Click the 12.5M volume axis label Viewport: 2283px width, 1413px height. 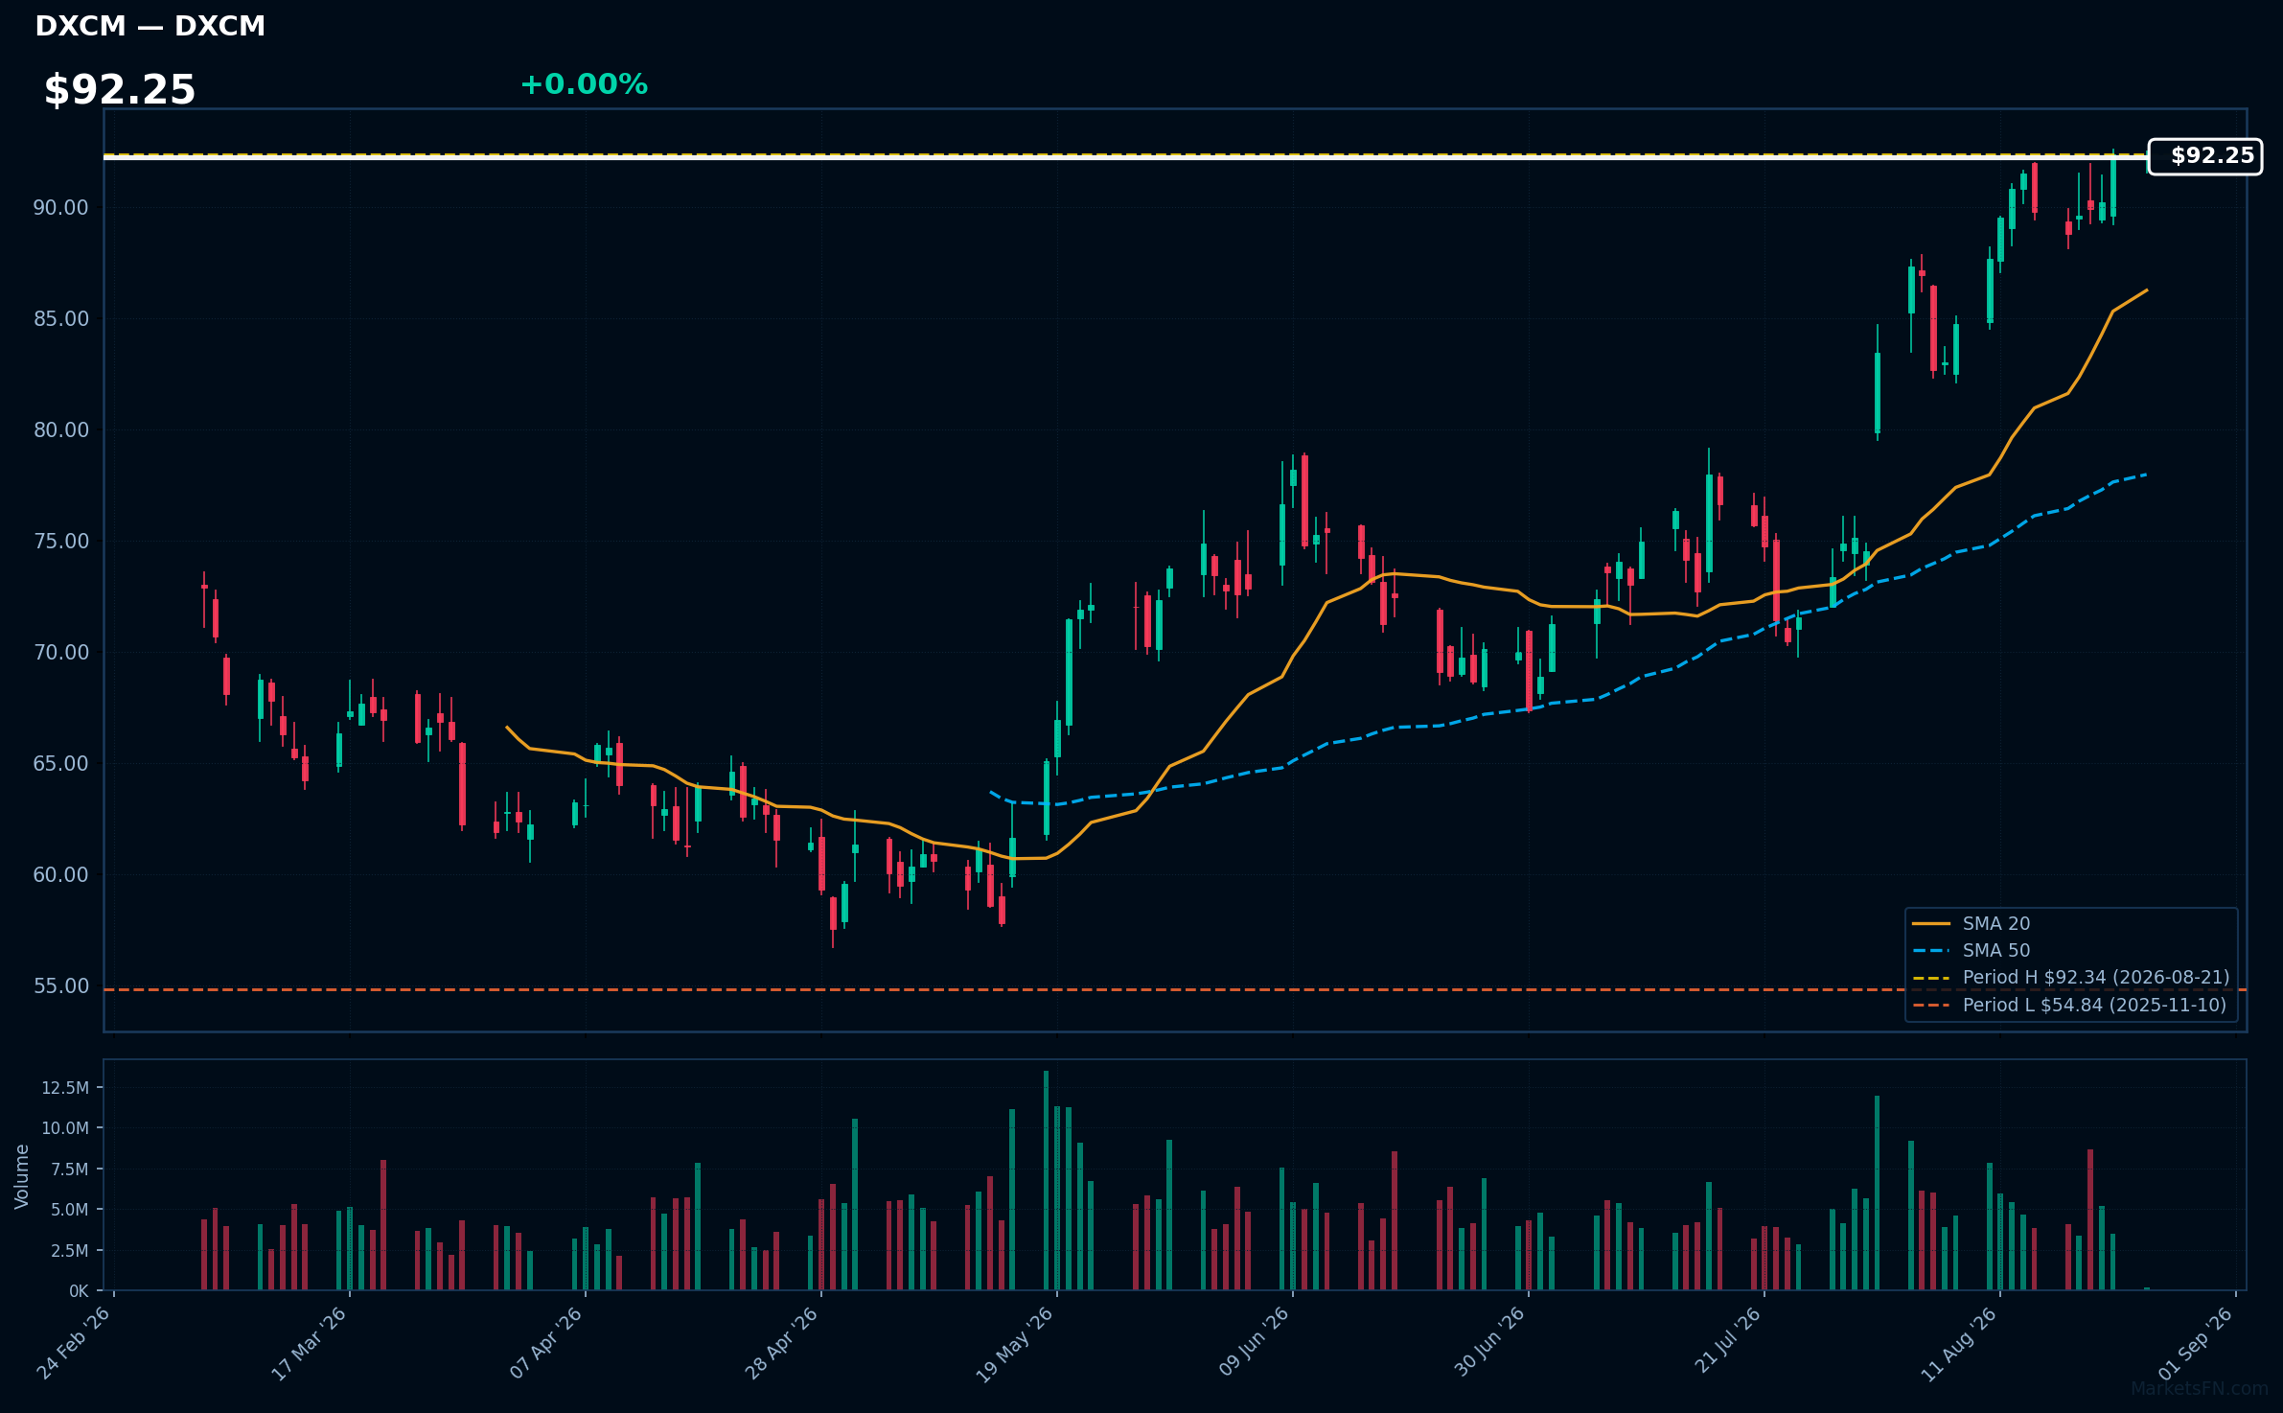(x=65, y=1088)
